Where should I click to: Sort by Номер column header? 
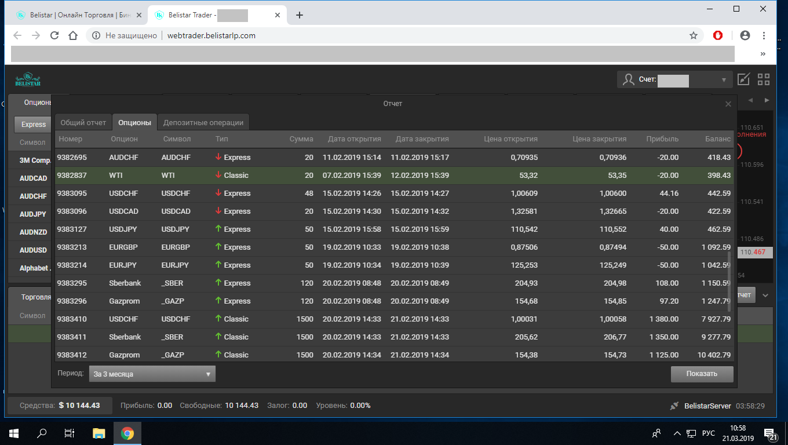coord(71,139)
